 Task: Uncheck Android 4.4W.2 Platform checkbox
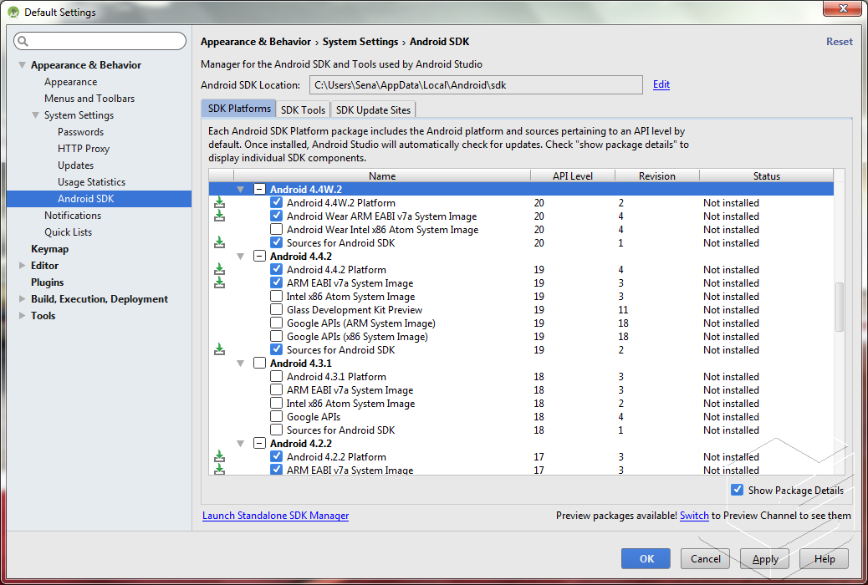[276, 202]
